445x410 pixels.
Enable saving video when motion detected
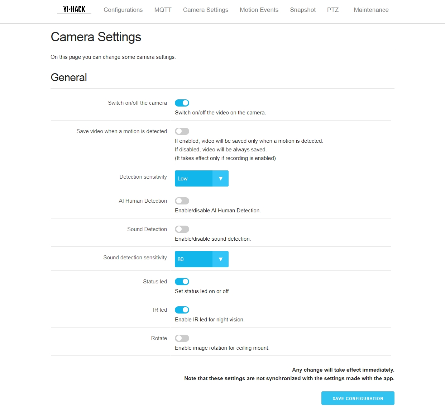pyautogui.click(x=182, y=131)
